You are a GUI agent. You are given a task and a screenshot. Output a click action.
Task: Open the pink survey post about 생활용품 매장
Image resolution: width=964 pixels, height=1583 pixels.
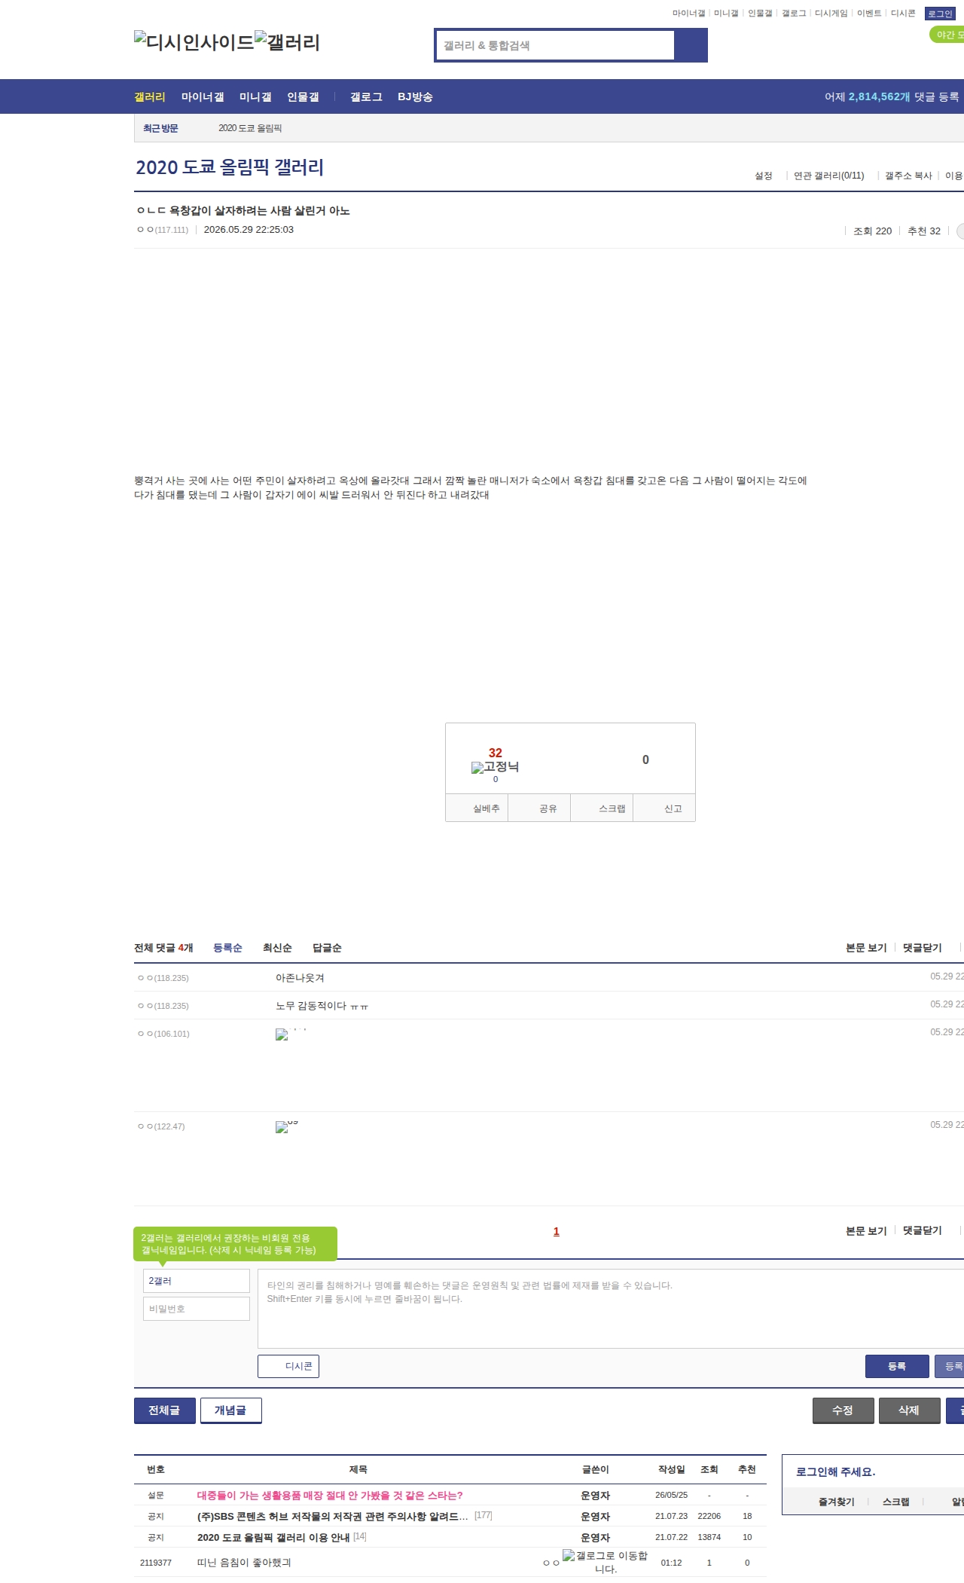[330, 1496]
